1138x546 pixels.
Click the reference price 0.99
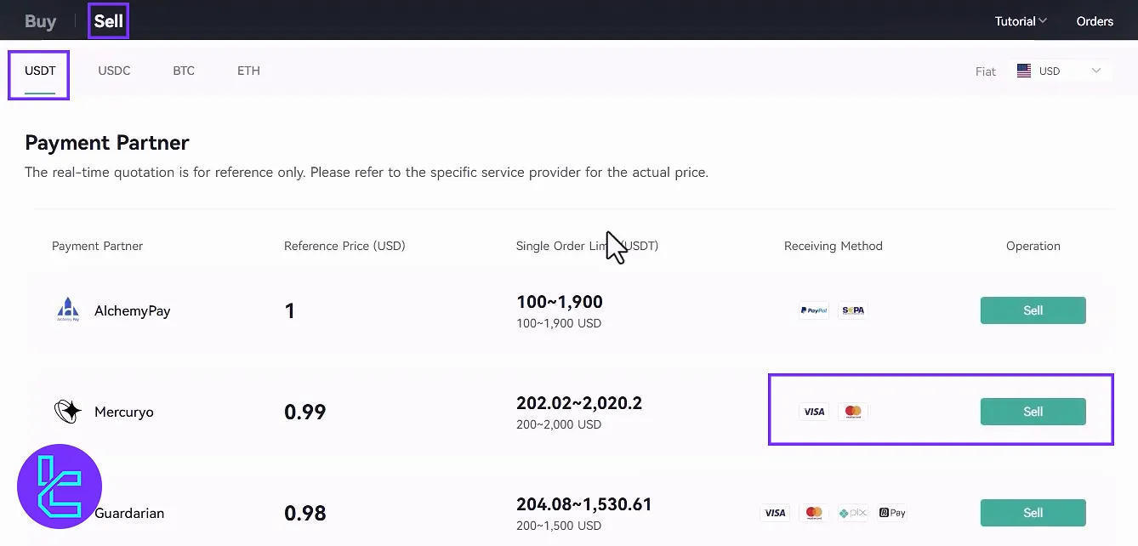pyautogui.click(x=305, y=412)
